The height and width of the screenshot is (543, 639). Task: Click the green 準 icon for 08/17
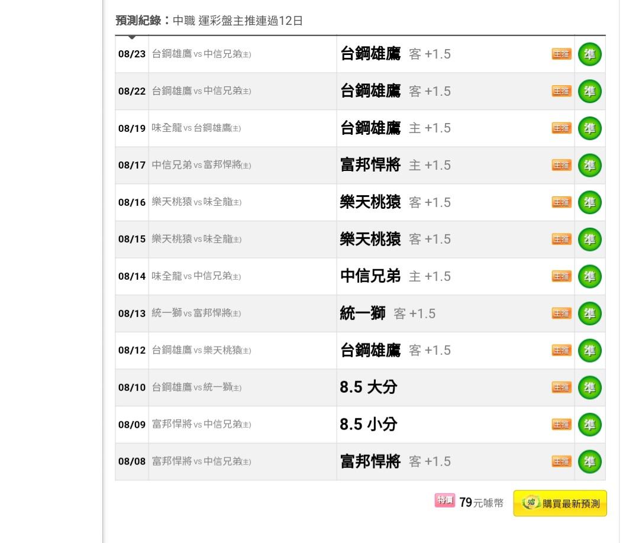(x=590, y=166)
